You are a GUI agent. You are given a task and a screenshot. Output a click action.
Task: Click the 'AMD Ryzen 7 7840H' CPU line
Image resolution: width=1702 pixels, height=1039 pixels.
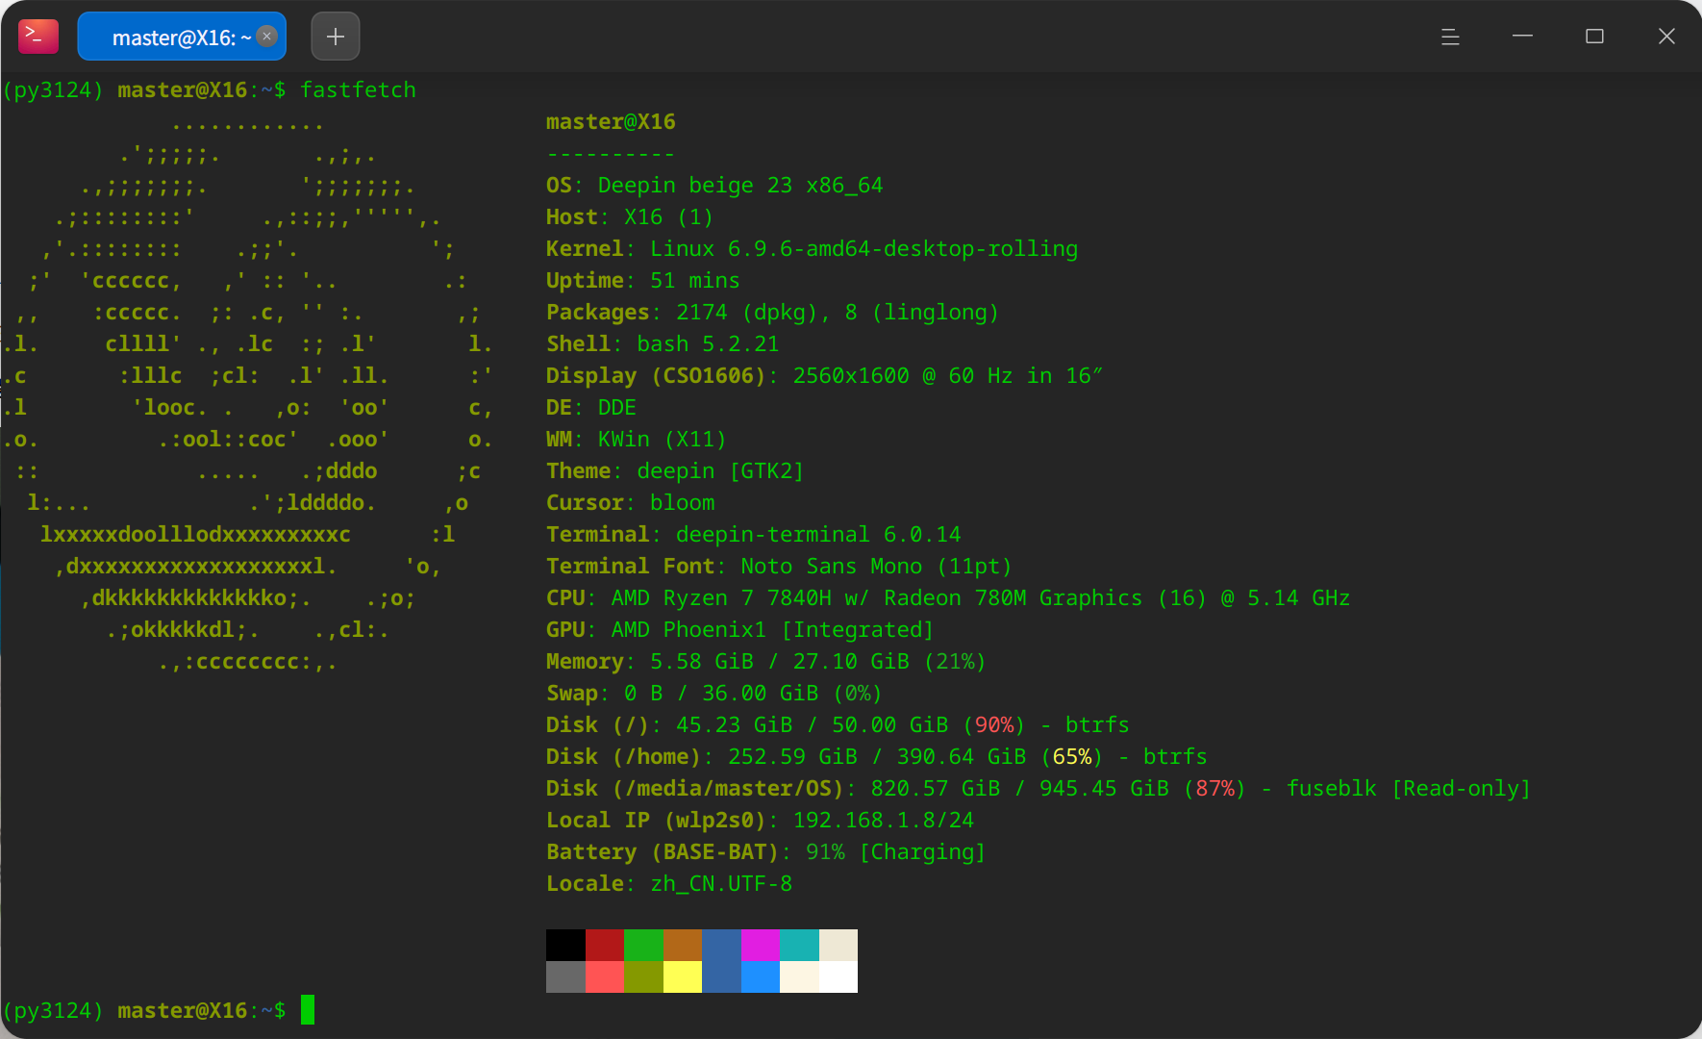(x=948, y=597)
